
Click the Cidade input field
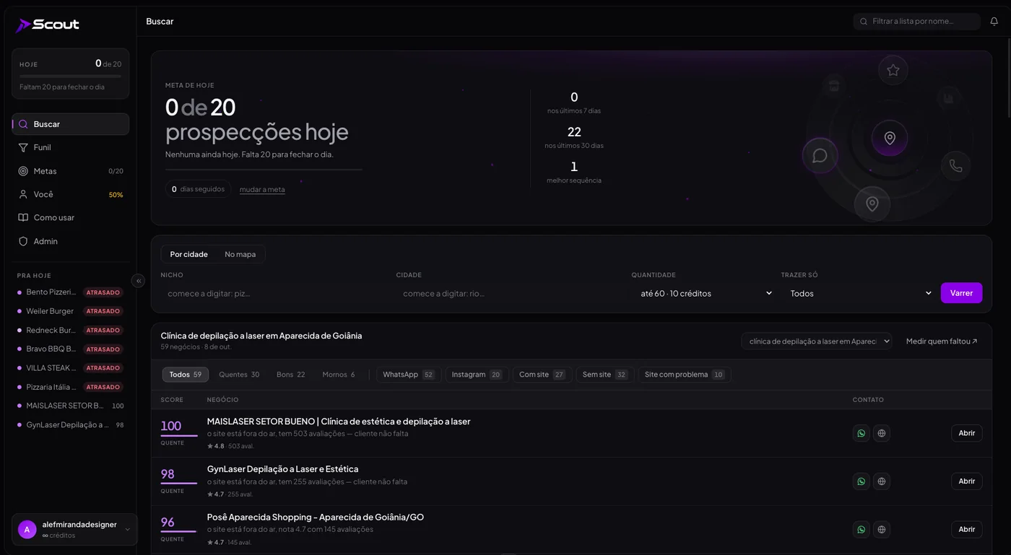click(511, 293)
